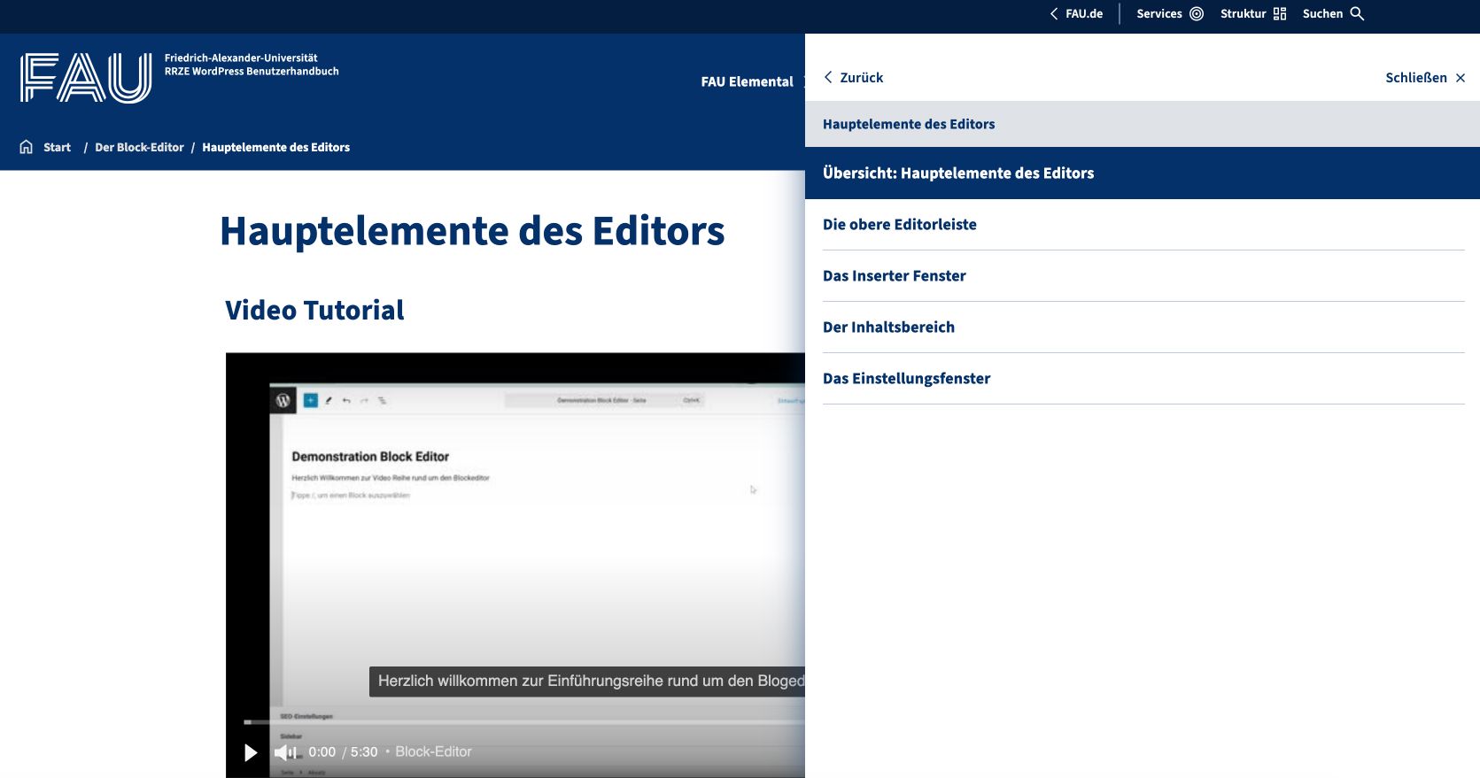Image resolution: width=1480 pixels, height=778 pixels.
Task: Go to Die obere Editorleiste
Action: point(900,225)
